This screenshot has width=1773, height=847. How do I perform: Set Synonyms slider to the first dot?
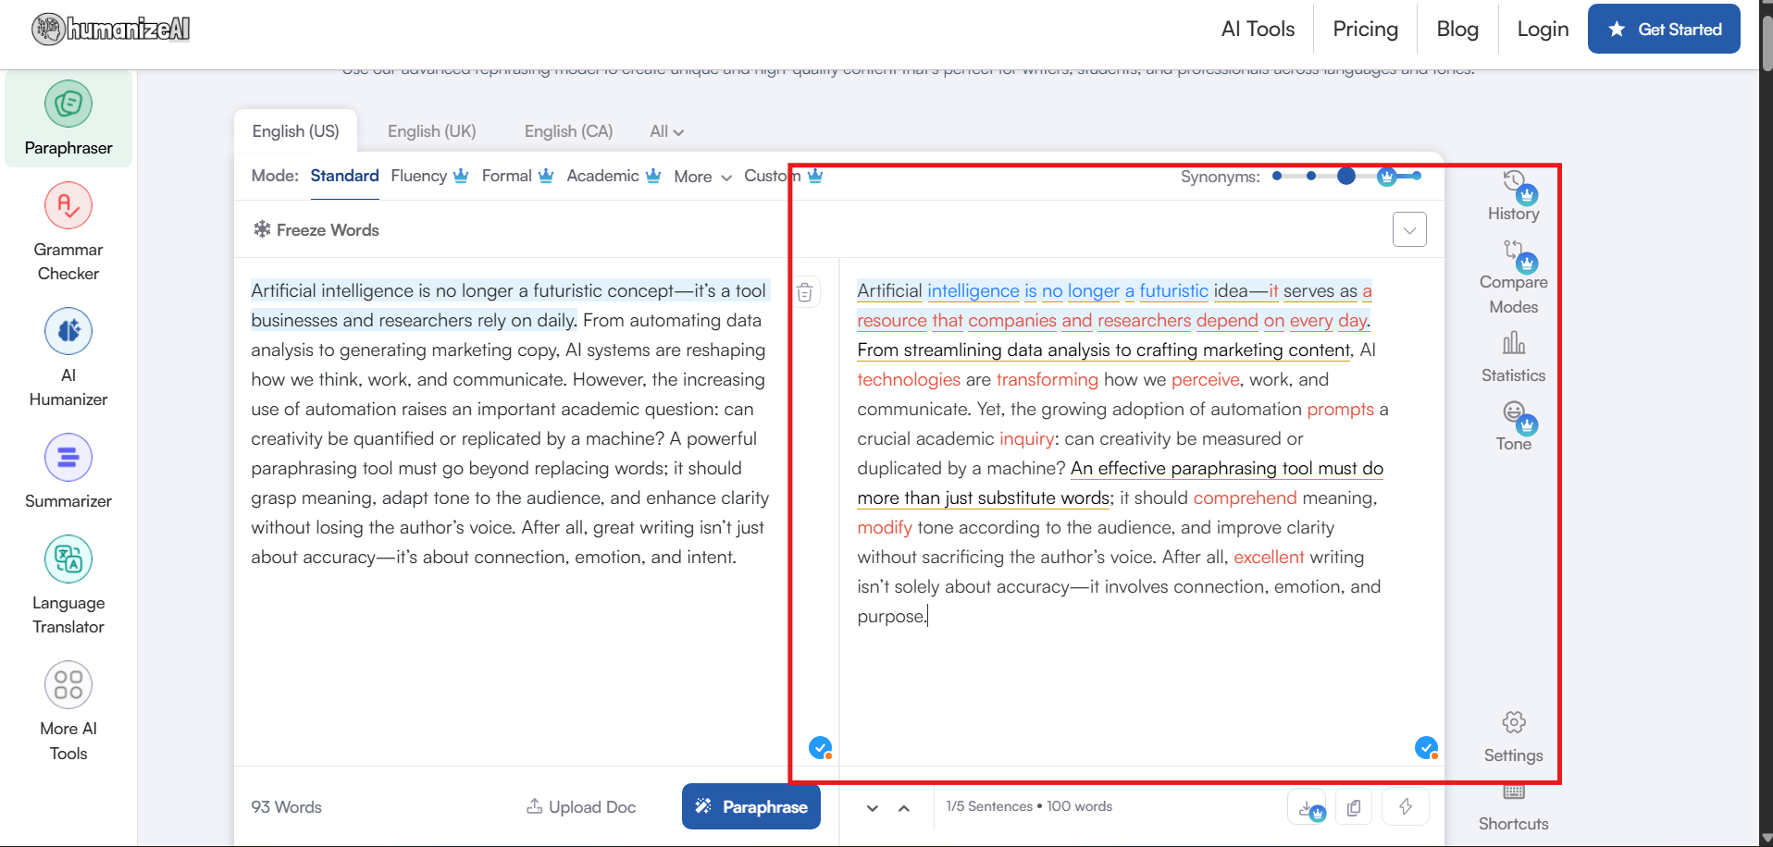[1277, 176]
